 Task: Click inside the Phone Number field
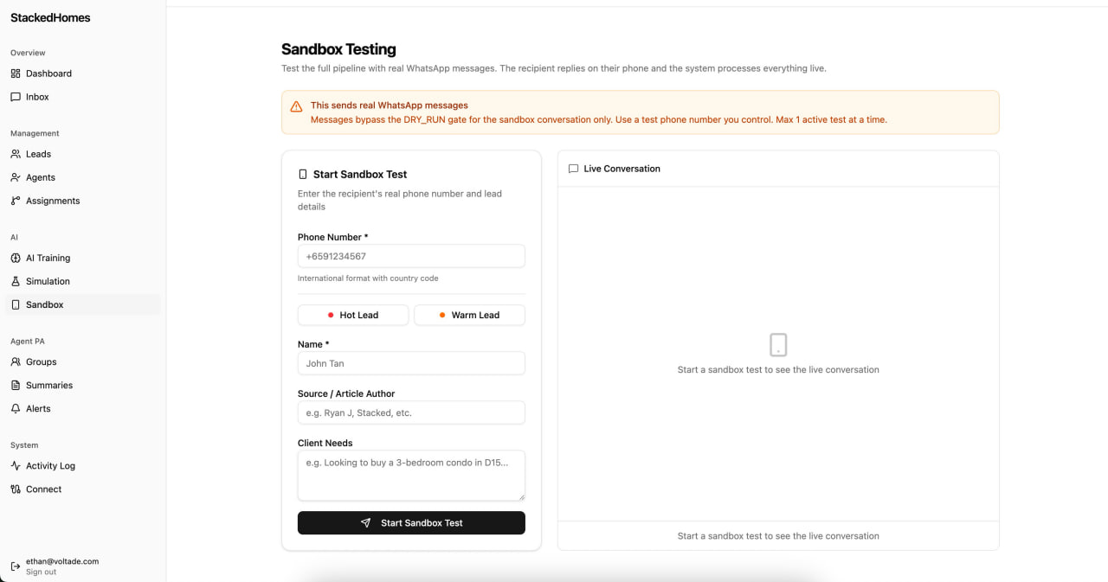[411, 256]
